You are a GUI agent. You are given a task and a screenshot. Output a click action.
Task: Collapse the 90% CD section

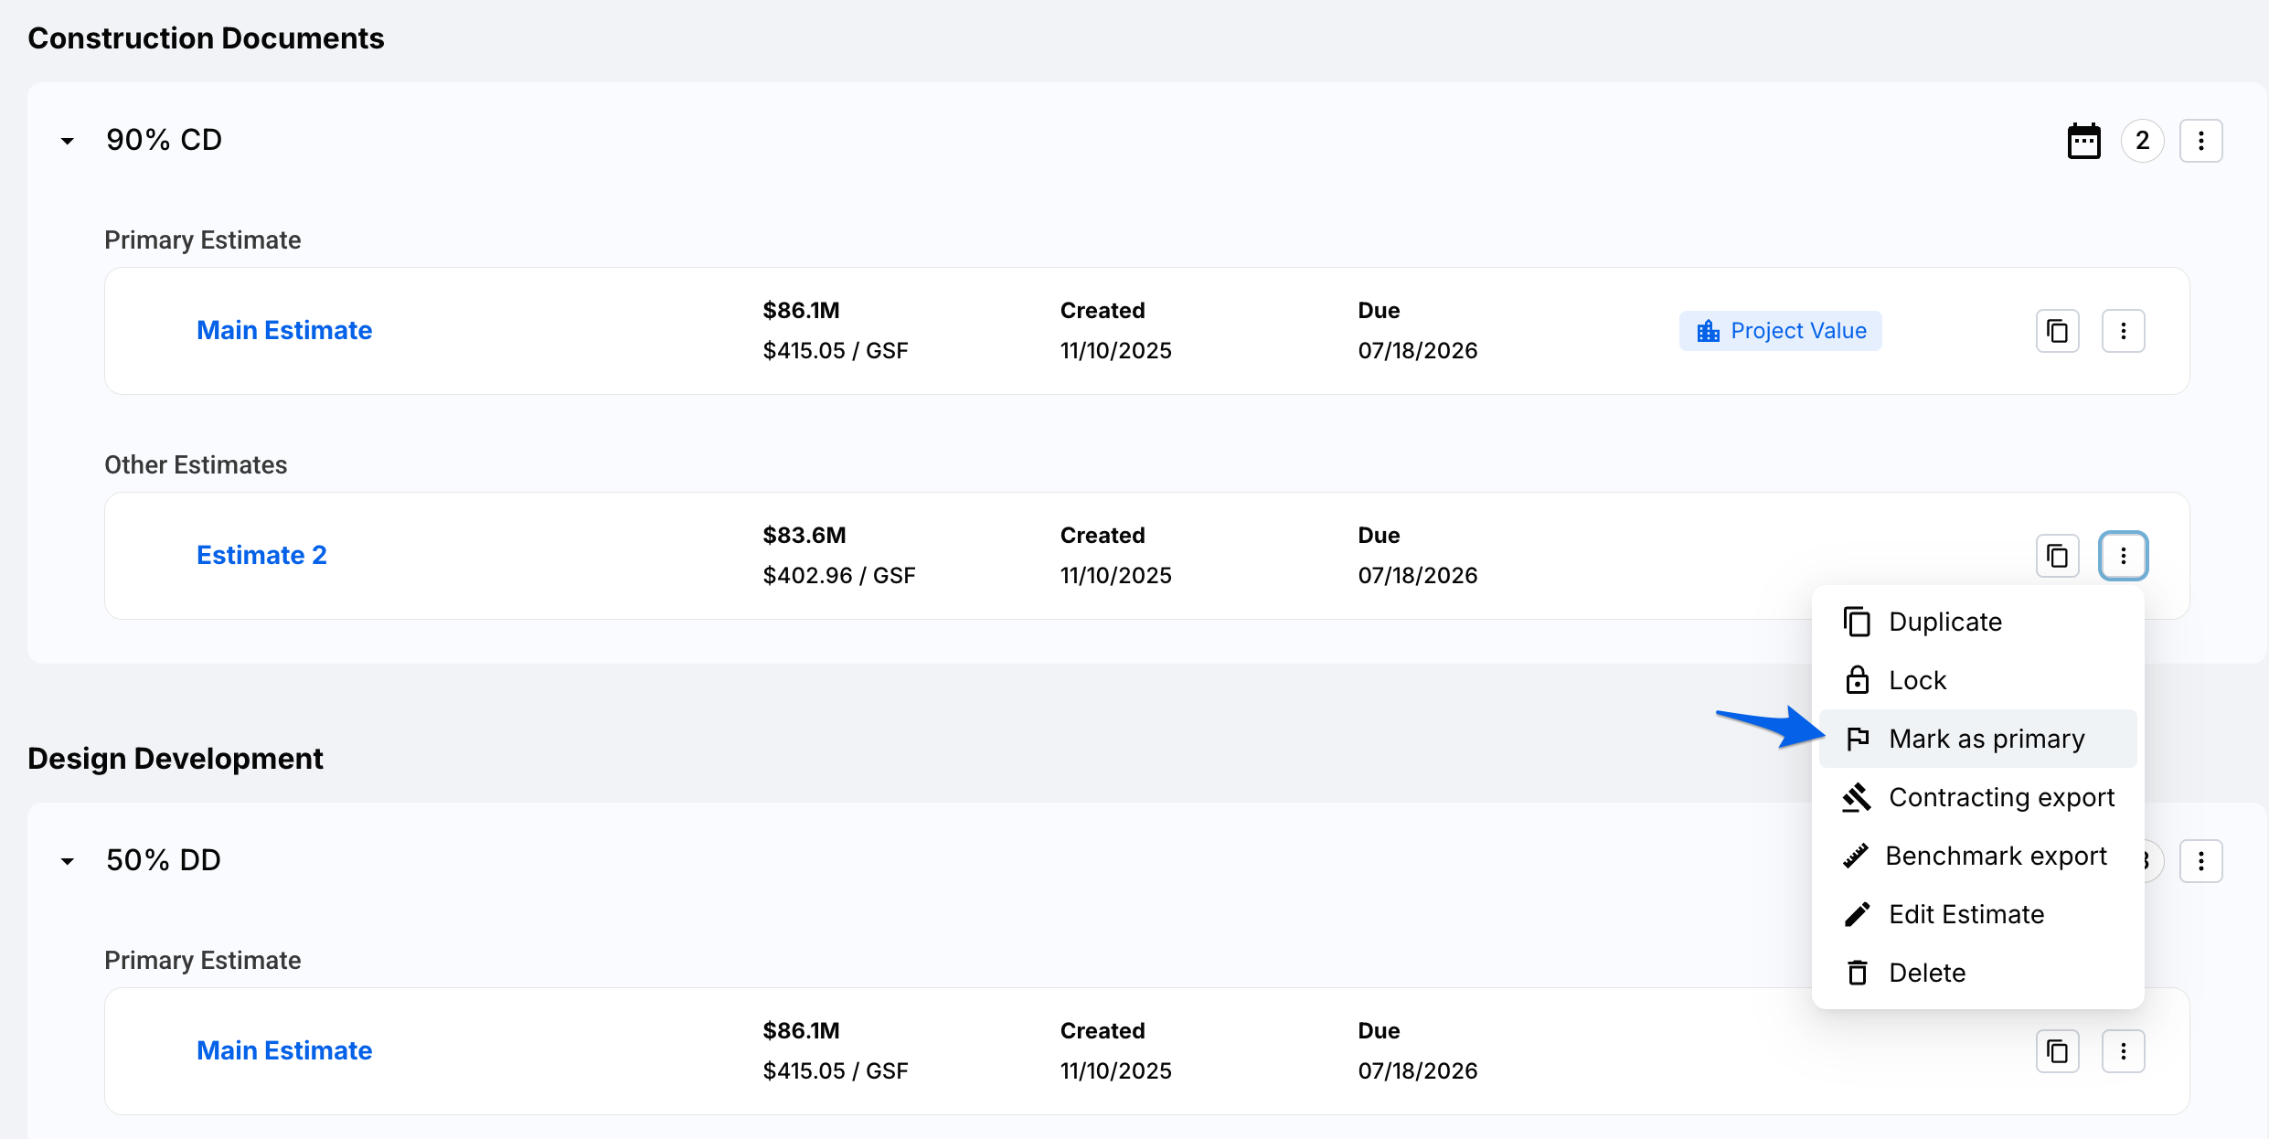click(x=68, y=141)
